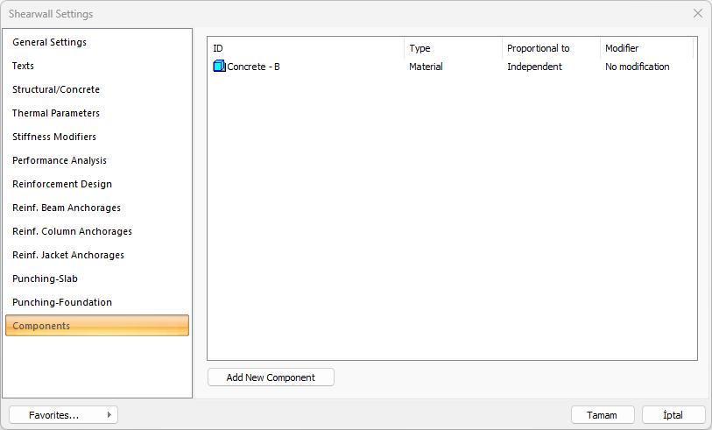This screenshot has height=430, width=712.
Task: Go to Punching-Foundation section
Action: [62, 302]
